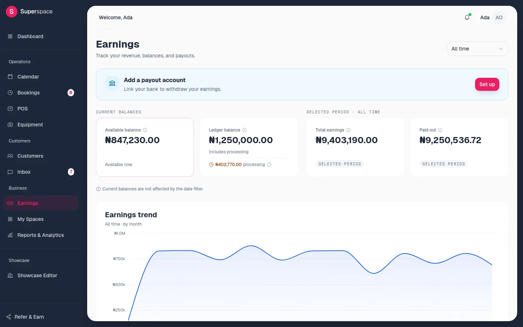Select the Earnings sidebar item
523x327 pixels.
(x=41, y=203)
